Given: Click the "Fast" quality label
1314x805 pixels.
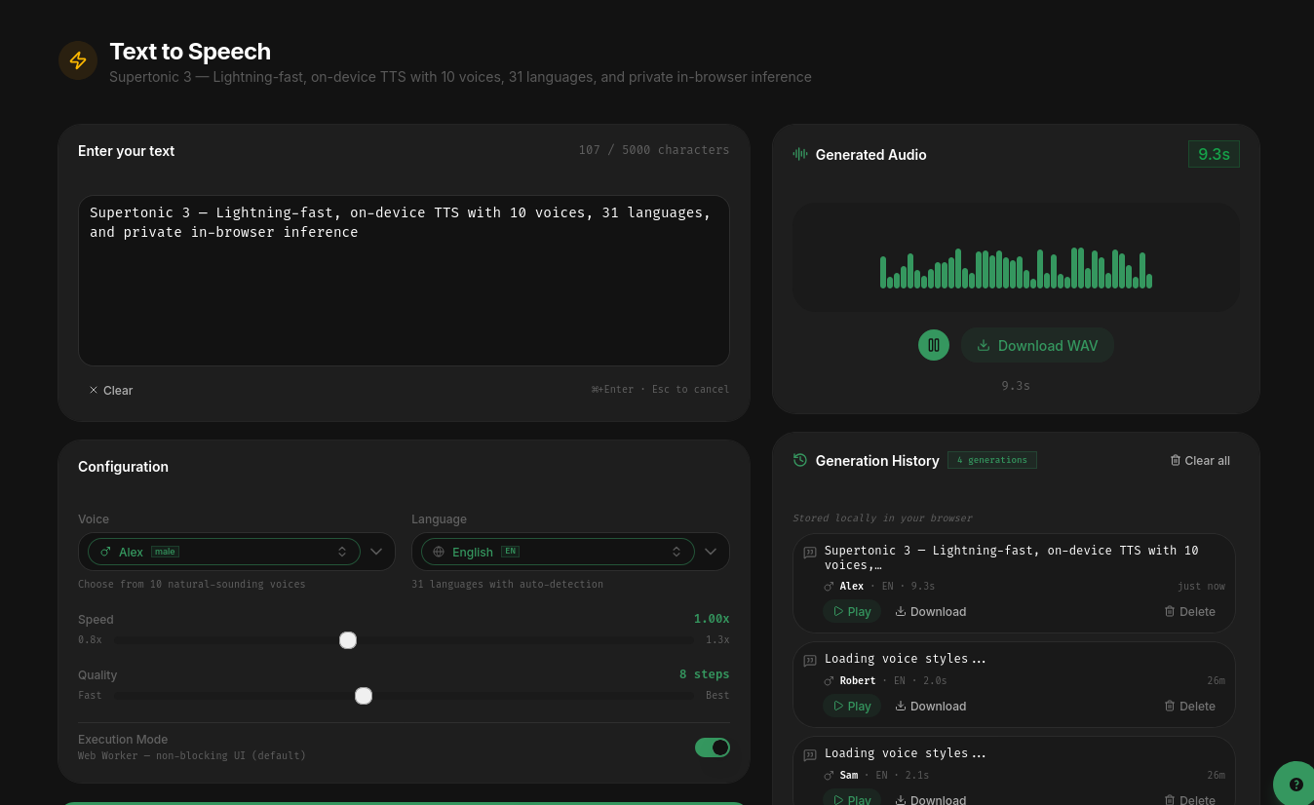Looking at the screenshot, I should (x=90, y=696).
